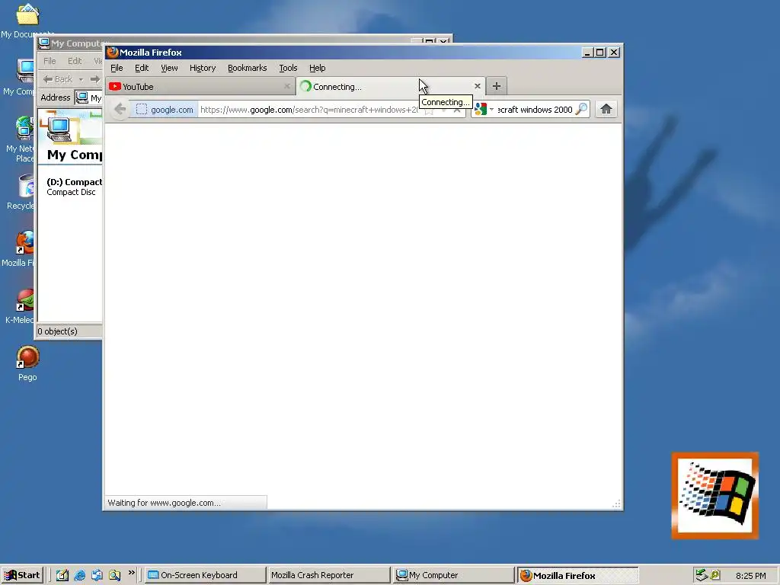The height and width of the screenshot is (585, 780).
Task: Click the Waiting for www.google.com status text
Action: [165, 503]
